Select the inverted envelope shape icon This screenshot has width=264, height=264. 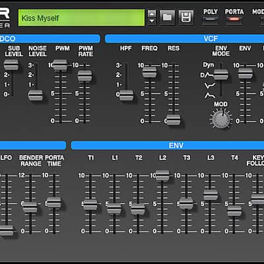[210, 85]
